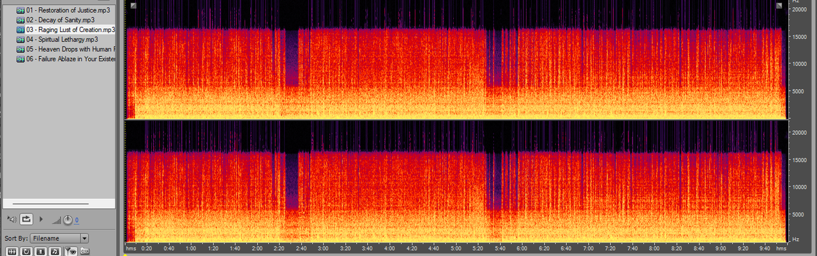Toggle Show Audio Files filter icon
This screenshot has width=817, height=256.
point(11,252)
